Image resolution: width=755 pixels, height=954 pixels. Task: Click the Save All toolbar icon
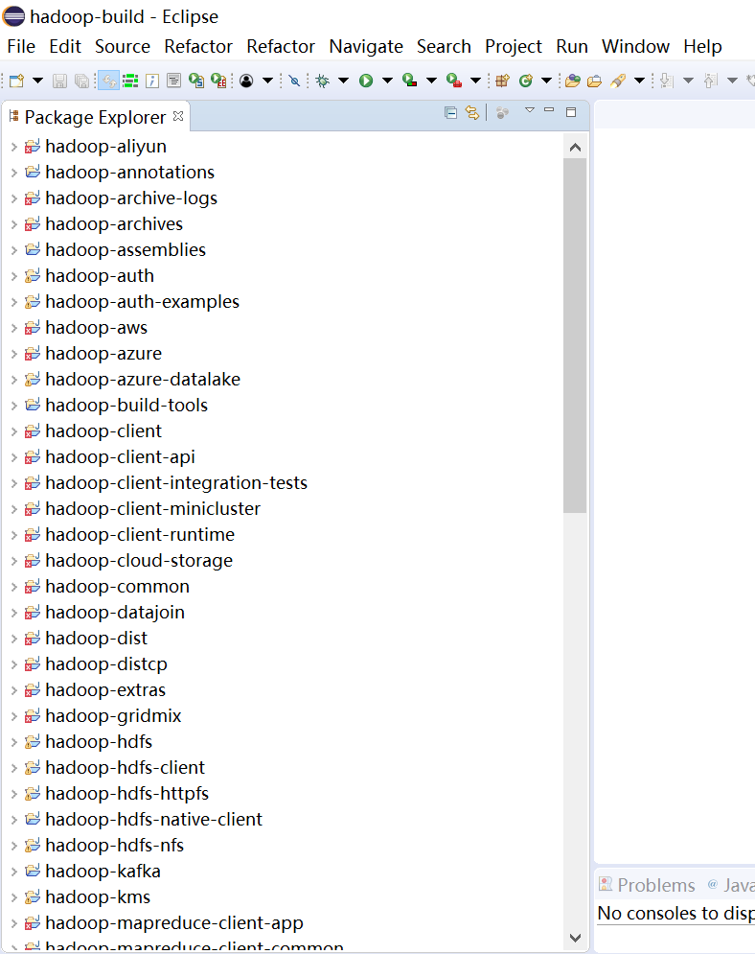click(x=81, y=81)
